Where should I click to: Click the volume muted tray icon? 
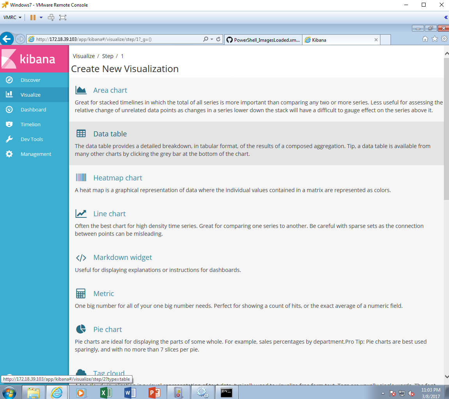(x=411, y=394)
